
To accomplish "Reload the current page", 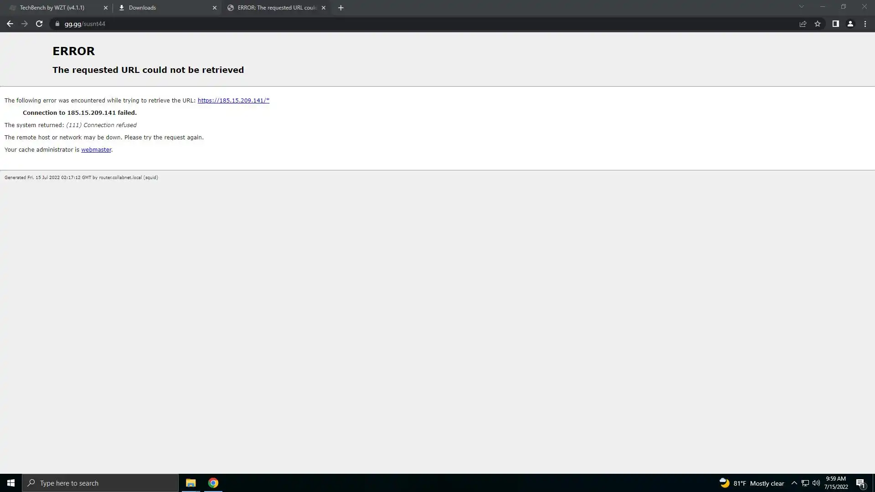I will tap(39, 24).
